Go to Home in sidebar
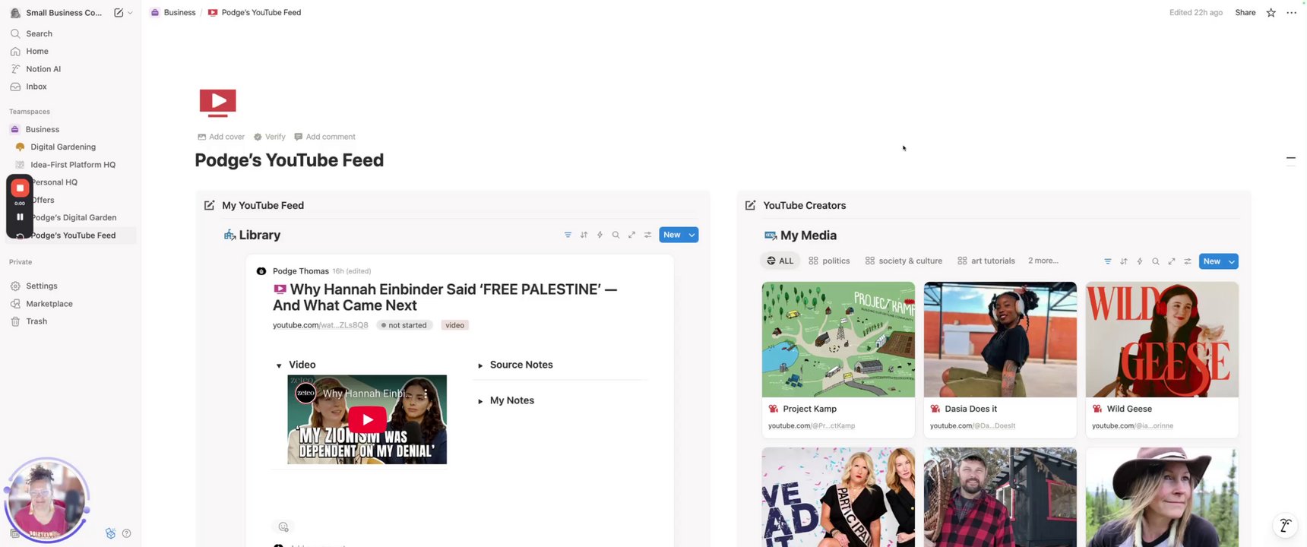The width and height of the screenshot is (1307, 547). (x=37, y=51)
